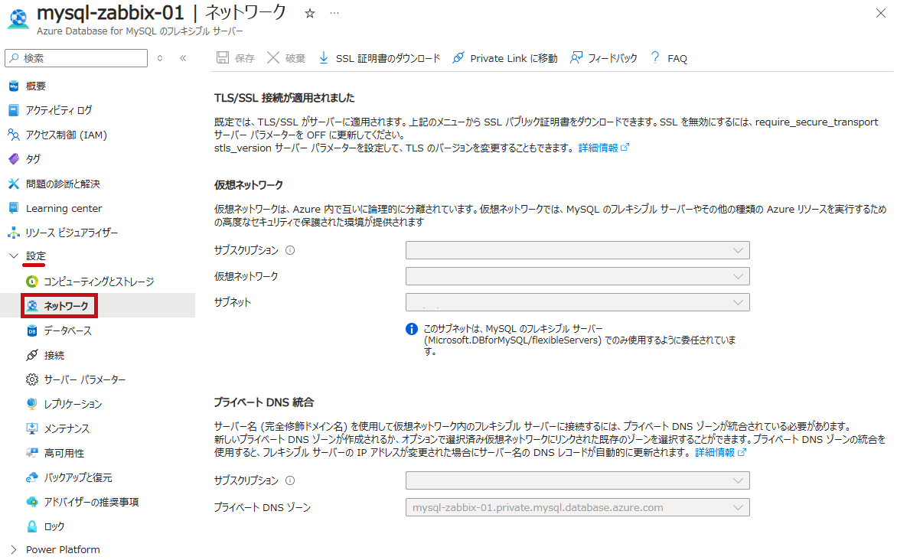Collapse the sidebar menu with double chevron

click(183, 58)
